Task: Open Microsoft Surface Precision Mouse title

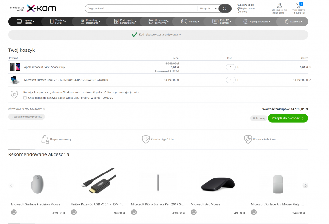Action: 36,204
